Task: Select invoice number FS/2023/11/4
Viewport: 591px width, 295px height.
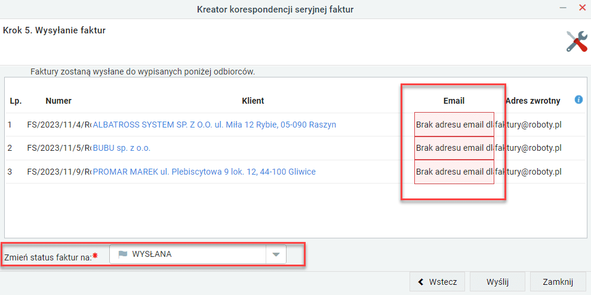Action: pos(59,125)
